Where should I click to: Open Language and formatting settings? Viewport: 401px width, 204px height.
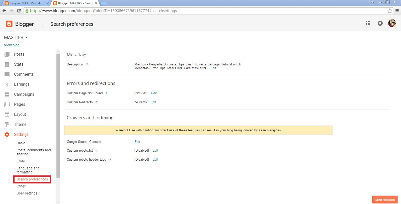coord(28,170)
